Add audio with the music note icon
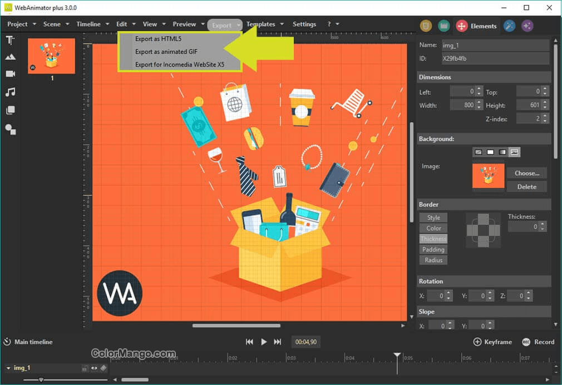Screen dimensions: 562x385 pyautogui.click(x=10, y=92)
